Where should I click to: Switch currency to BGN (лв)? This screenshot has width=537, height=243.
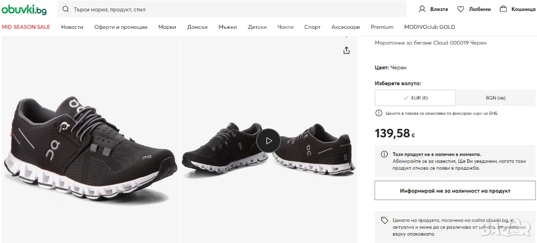[496, 98]
